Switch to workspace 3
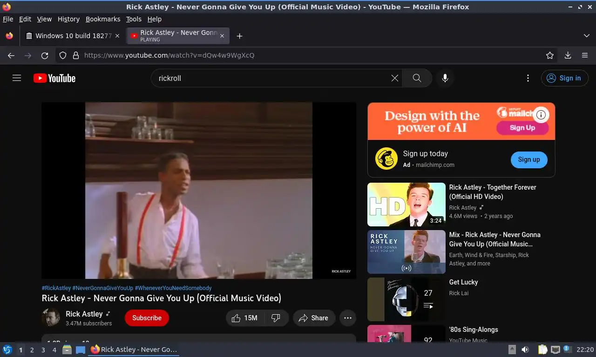This screenshot has width=596, height=357. tap(43, 350)
